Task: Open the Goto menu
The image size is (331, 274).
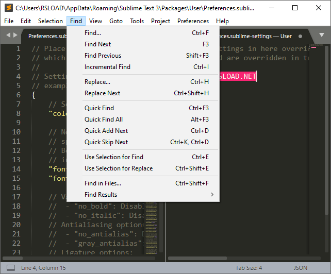Action: click(116, 21)
